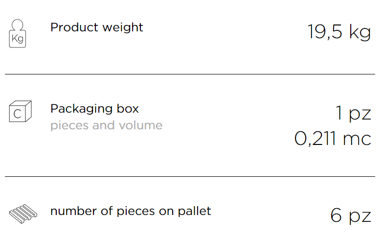Select the packaging box cube icon

tap(20, 111)
